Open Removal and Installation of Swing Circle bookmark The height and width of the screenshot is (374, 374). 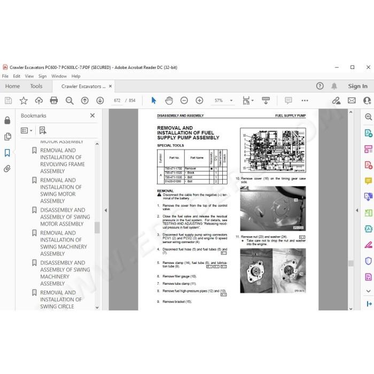(61, 299)
